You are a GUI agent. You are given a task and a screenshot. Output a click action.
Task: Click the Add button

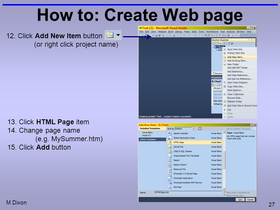pyautogui.click(x=240, y=199)
